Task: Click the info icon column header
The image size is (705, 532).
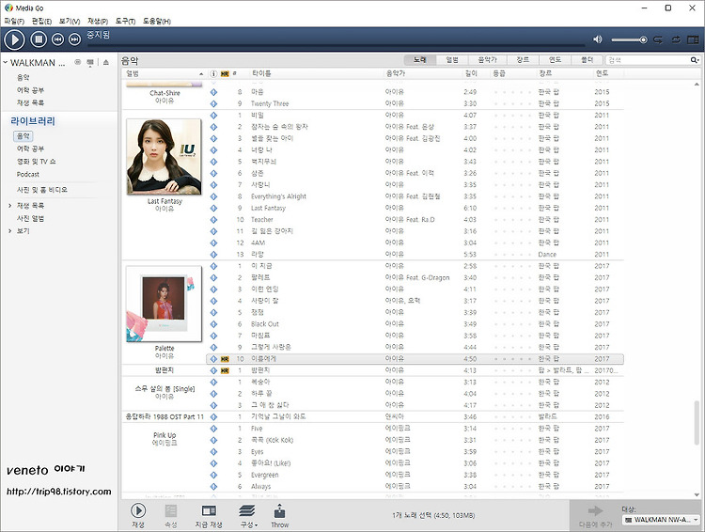Action: pyautogui.click(x=213, y=73)
